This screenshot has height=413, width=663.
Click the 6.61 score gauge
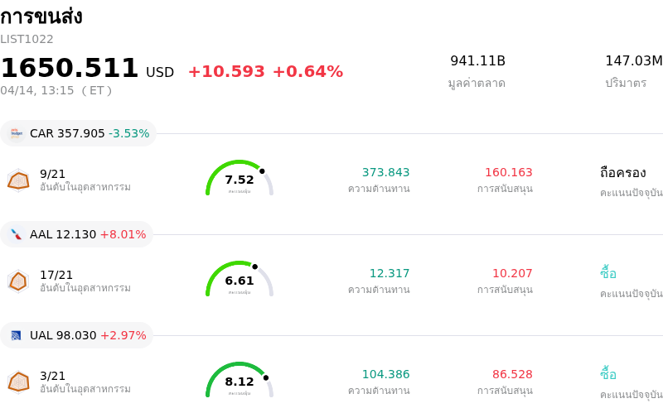pos(240,280)
